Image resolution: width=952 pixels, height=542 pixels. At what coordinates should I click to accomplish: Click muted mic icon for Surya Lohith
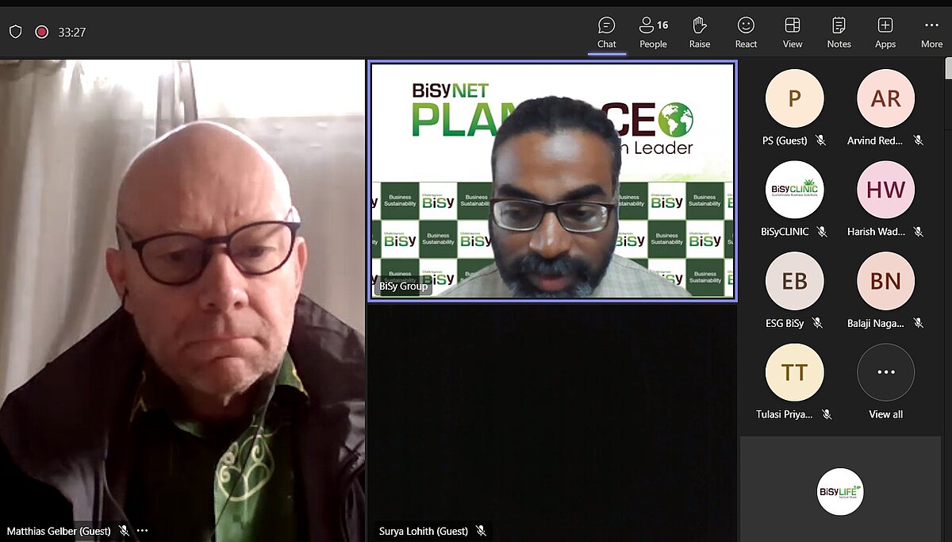[481, 530]
